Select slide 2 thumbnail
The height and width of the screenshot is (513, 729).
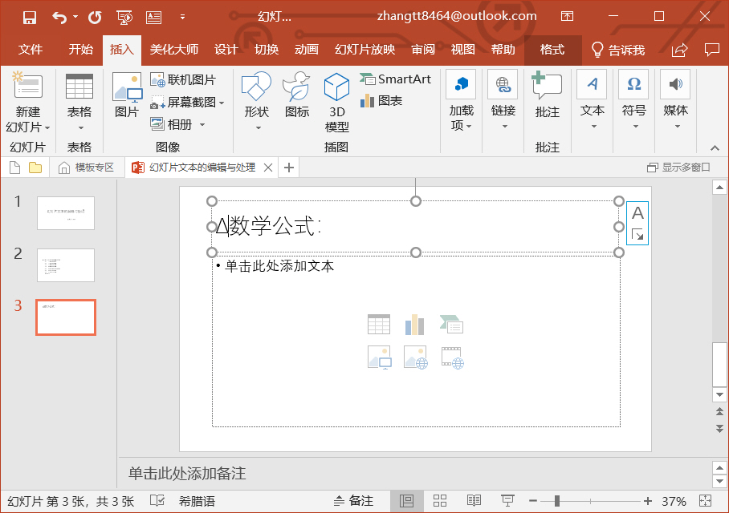(65, 265)
